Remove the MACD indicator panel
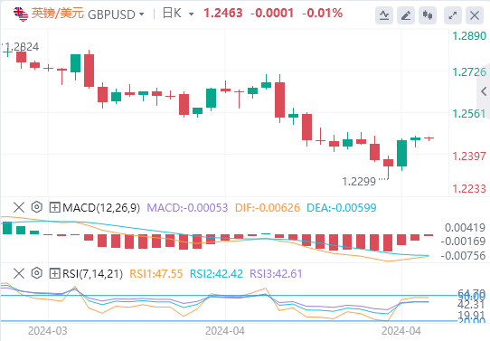The width and height of the screenshot is (490, 341). pos(19,207)
